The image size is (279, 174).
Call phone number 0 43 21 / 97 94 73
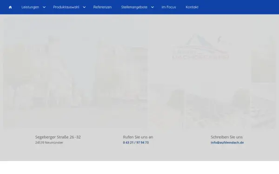tap(136, 142)
